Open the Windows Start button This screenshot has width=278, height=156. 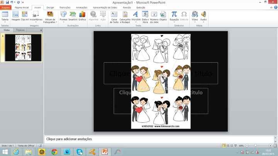5,152
